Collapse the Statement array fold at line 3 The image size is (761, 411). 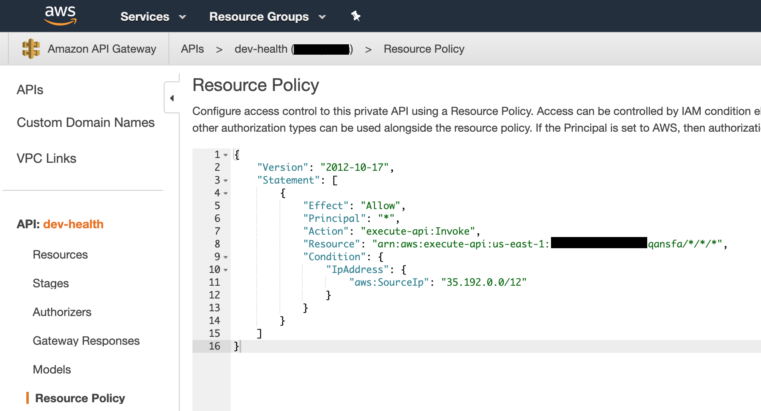coord(226,180)
